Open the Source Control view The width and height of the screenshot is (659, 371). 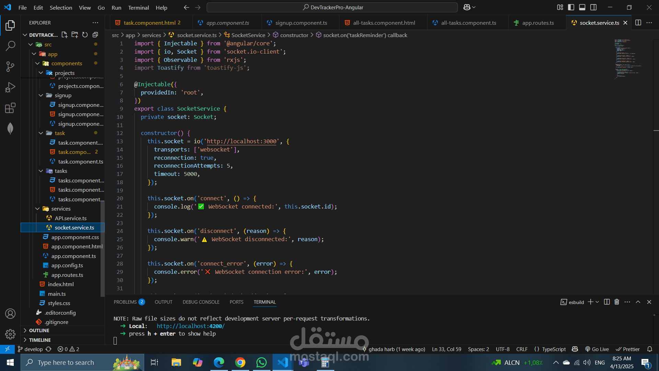click(10, 67)
